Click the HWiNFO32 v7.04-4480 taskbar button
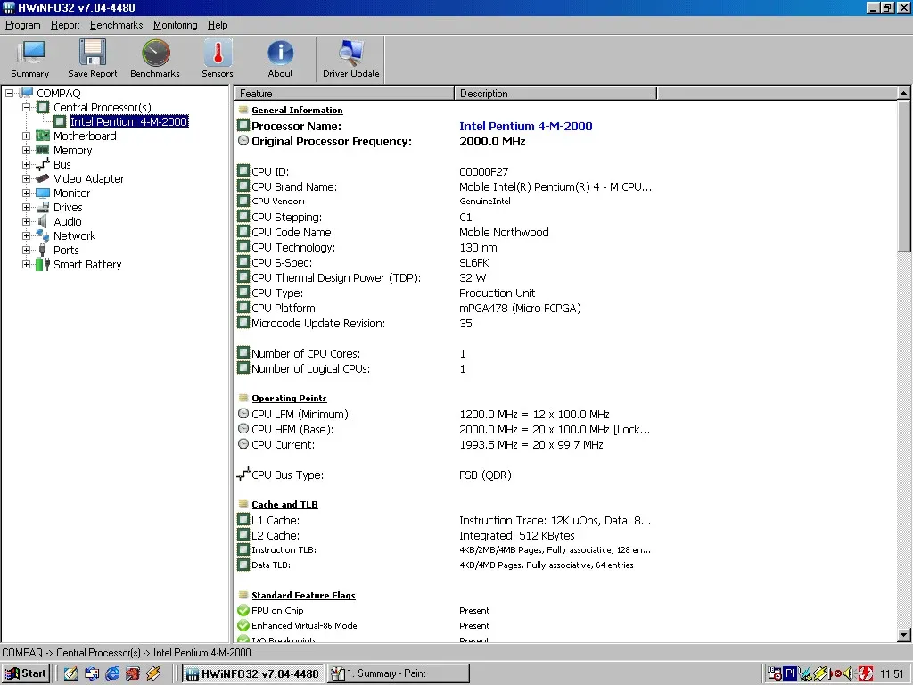913x685 pixels. pos(253,673)
